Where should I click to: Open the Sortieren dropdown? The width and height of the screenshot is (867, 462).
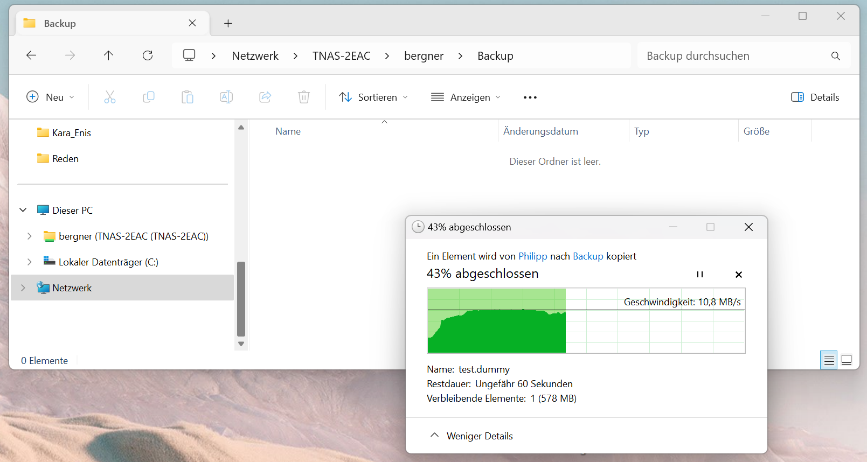pos(373,97)
